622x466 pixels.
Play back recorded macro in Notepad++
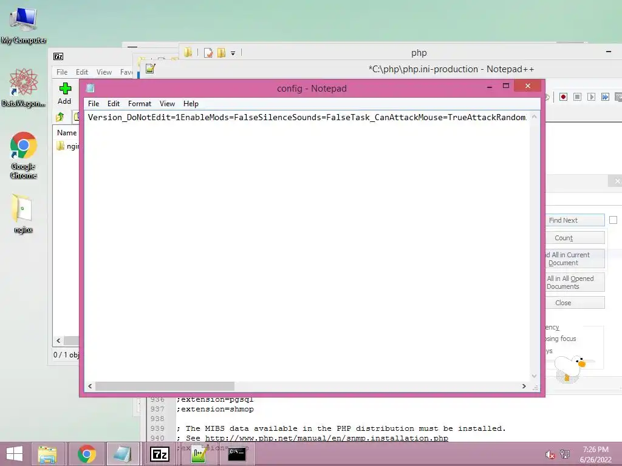pos(591,97)
